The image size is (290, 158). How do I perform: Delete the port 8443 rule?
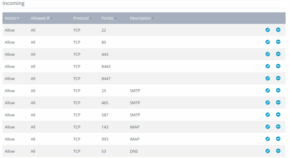[278, 66]
